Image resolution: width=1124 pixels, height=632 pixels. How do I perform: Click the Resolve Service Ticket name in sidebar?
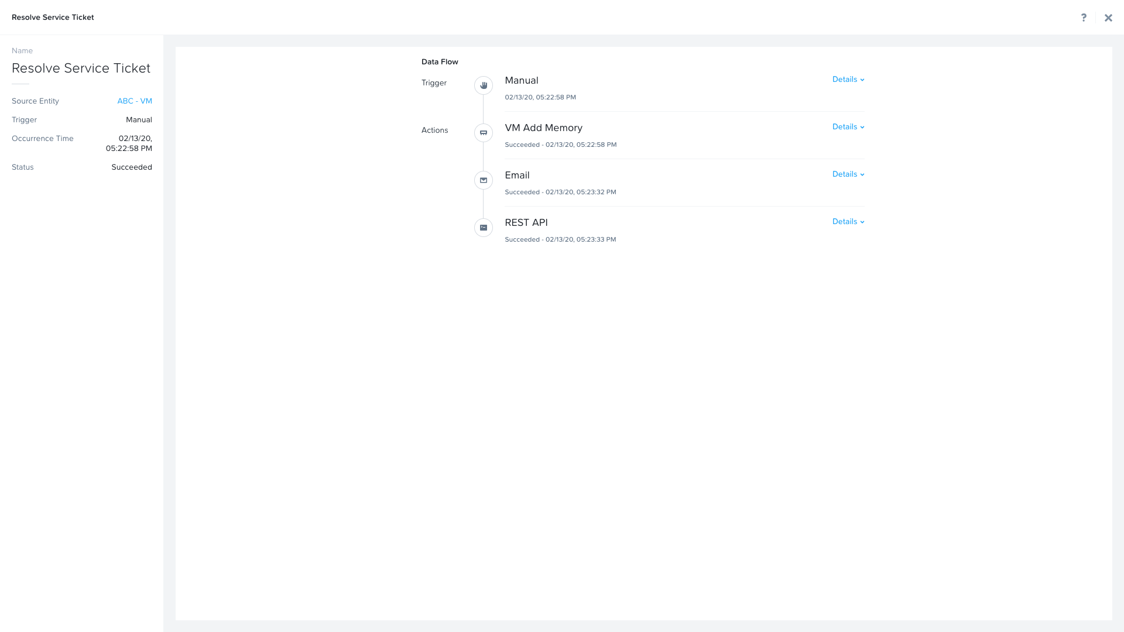coord(81,68)
